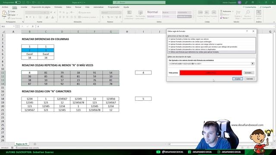Switch to the Fórmulas tab
The height and width of the screenshot is (155, 276).
58,7
